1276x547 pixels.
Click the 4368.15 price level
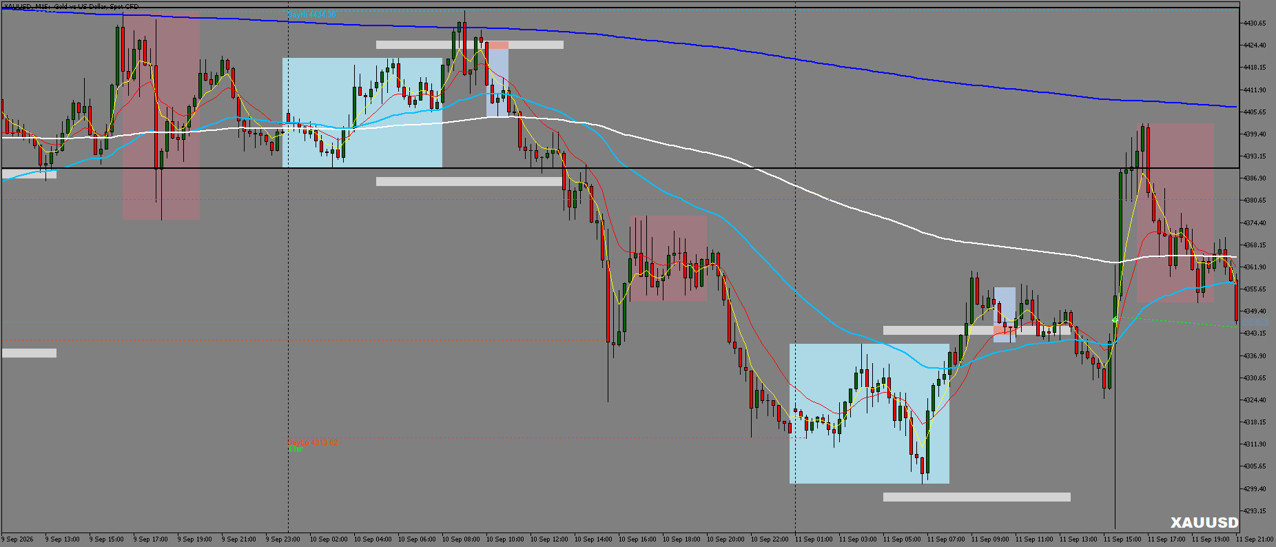pos(1254,245)
